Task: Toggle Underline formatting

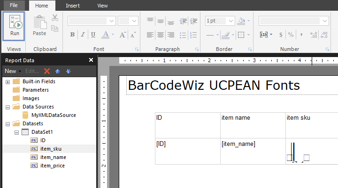Action: [x=93, y=35]
